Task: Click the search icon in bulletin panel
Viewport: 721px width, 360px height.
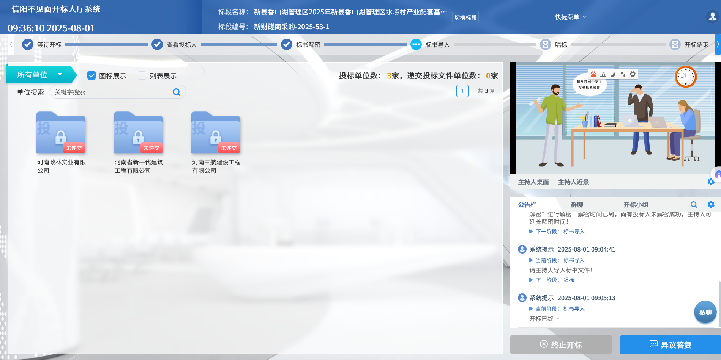Action: [x=694, y=205]
